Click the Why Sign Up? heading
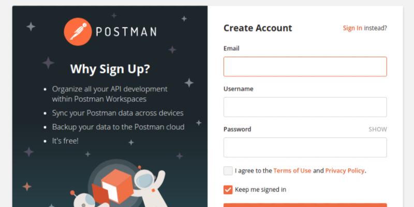 110,69
